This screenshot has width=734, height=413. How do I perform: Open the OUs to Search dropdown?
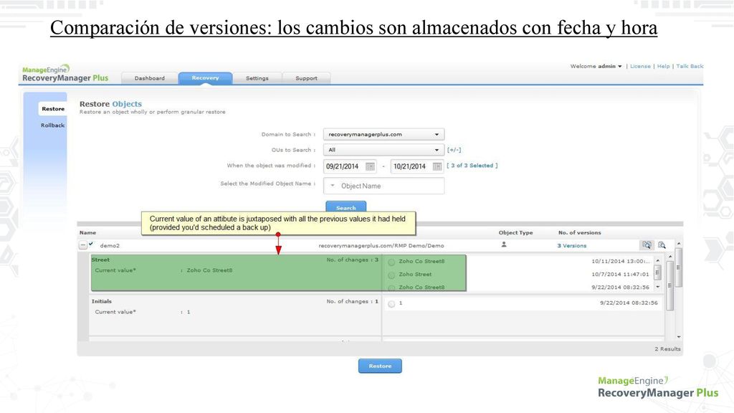tap(383, 150)
